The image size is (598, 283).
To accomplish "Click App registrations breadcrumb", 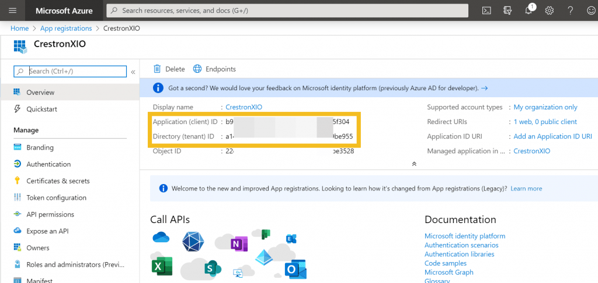I will pyautogui.click(x=66, y=28).
